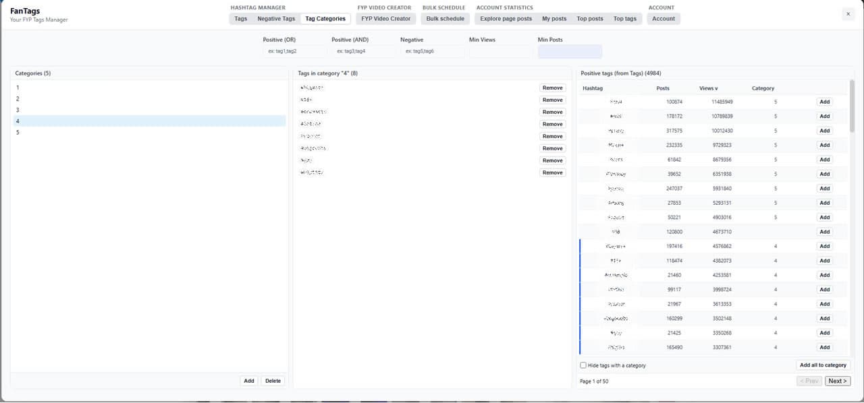This screenshot has height=403, width=864.
Task: Add the tag with 197416 posts
Action: (x=824, y=247)
